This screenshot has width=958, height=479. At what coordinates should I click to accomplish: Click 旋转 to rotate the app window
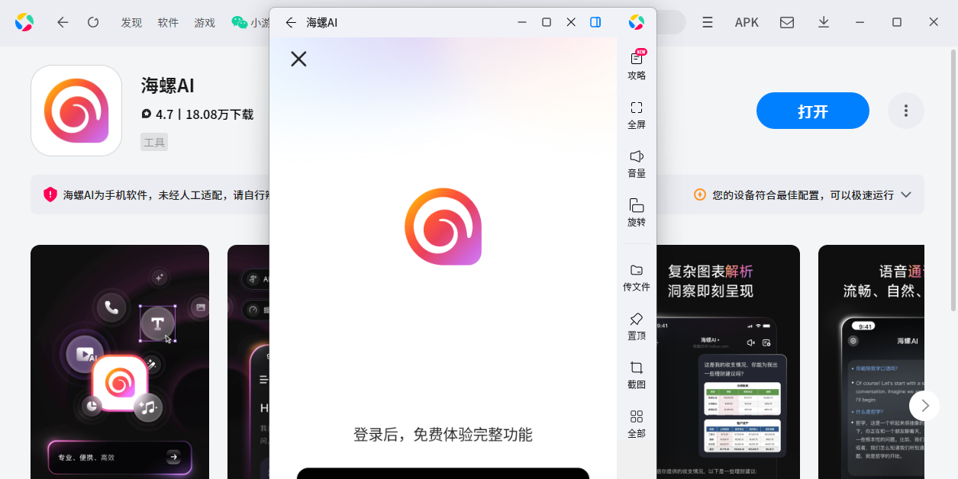click(x=637, y=212)
